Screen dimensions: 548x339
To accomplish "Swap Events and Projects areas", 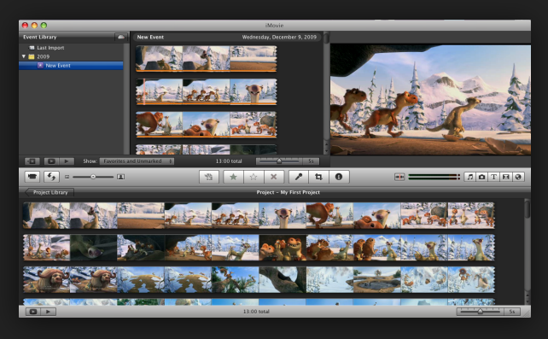I will [51, 177].
